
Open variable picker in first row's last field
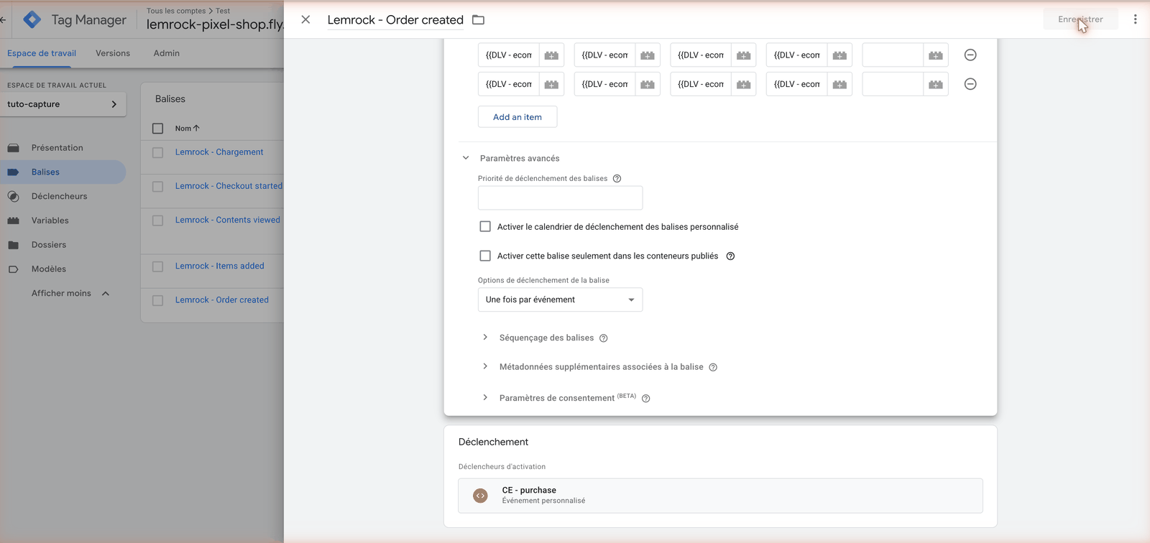935,55
